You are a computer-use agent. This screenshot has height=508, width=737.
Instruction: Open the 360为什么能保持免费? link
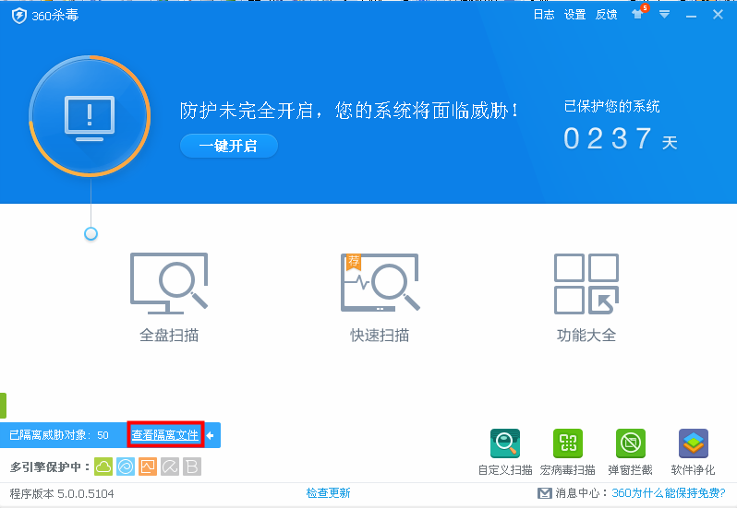(x=669, y=493)
